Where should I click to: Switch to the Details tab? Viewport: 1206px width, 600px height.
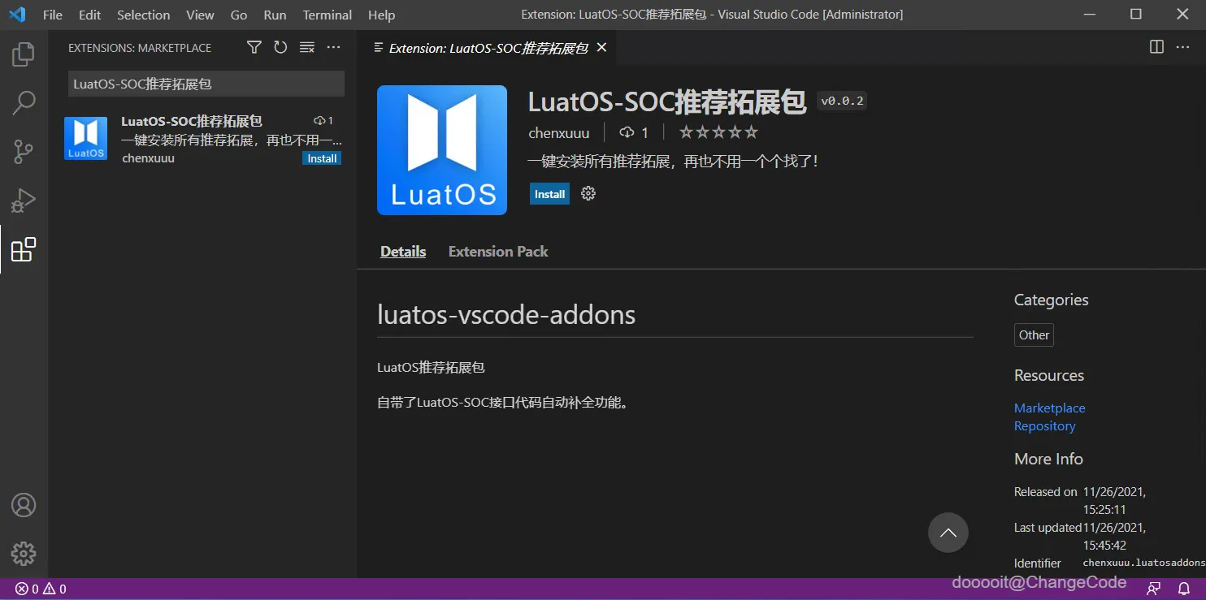tap(403, 252)
